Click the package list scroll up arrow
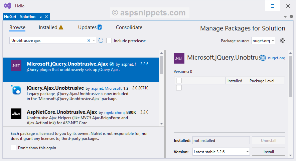296x161 pixels. pos(161,53)
